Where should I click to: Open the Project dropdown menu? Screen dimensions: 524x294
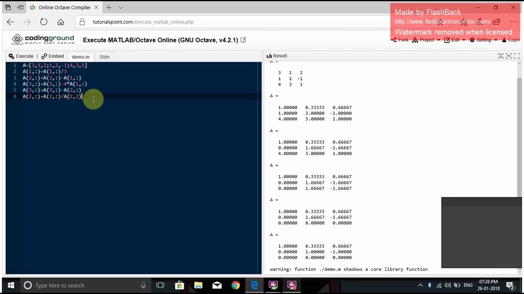(426, 40)
